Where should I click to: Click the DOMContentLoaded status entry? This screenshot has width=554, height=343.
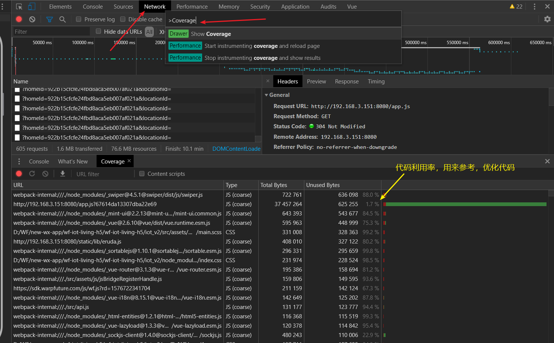coord(237,149)
